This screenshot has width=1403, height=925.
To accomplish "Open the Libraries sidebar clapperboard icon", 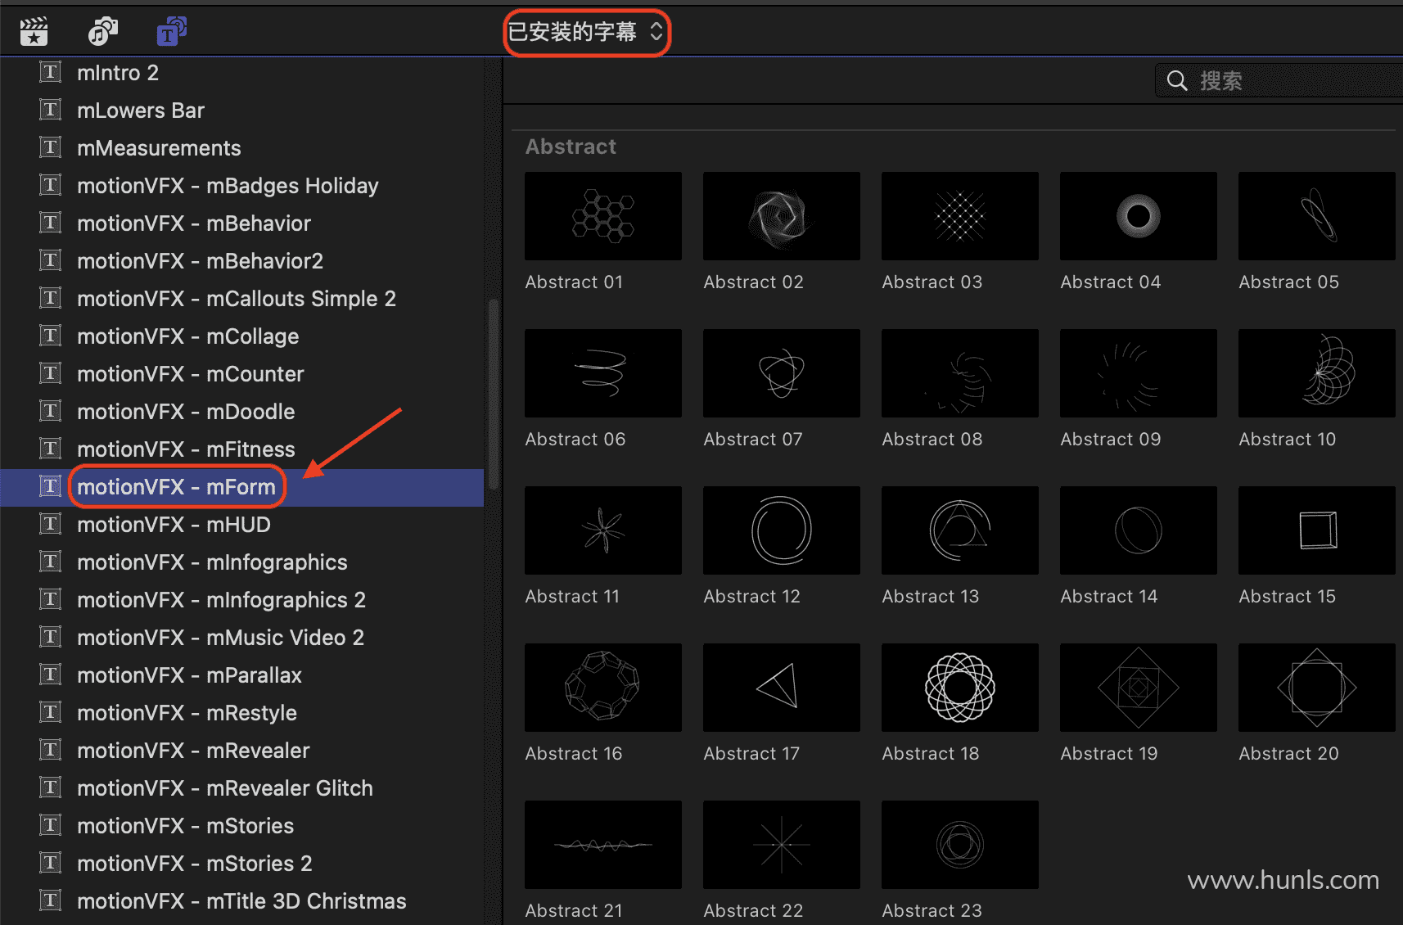I will 34,32.
